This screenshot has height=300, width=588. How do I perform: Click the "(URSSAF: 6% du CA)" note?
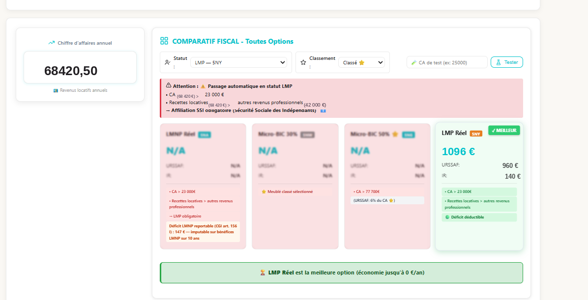(387, 200)
